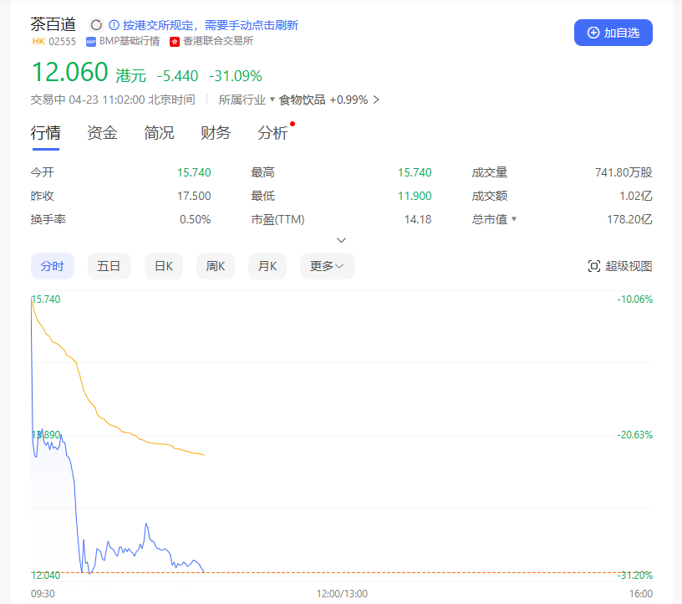The width and height of the screenshot is (682, 604).
Task: Click the 加自选 watchlist button
Action: click(x=613, y=32)
